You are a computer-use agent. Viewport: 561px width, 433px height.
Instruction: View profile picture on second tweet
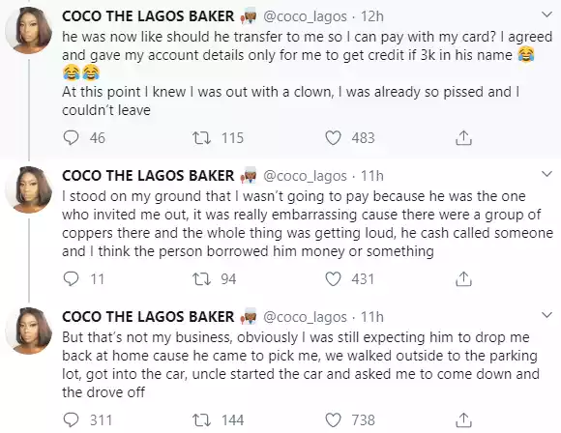(x=29, y=189)
